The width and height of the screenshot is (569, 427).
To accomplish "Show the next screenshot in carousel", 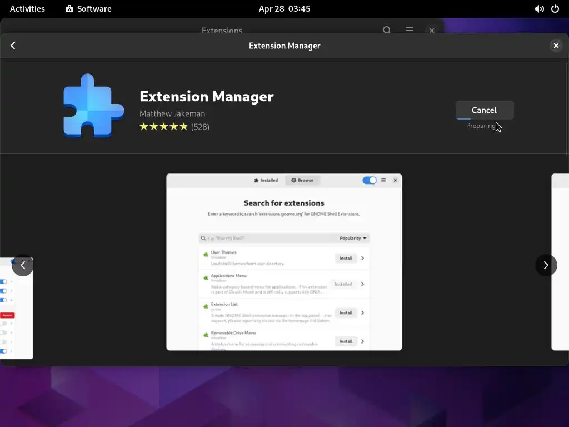I will pyautogui.click(x=546, y=265).
